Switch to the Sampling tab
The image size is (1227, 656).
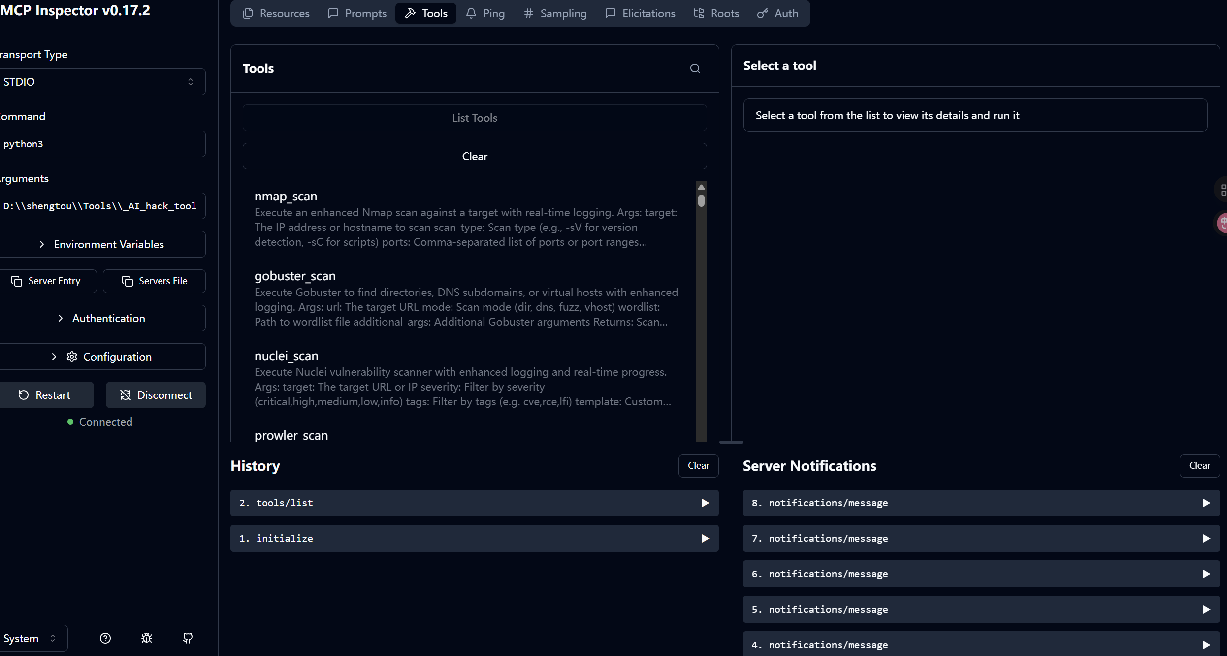(555, 13)
